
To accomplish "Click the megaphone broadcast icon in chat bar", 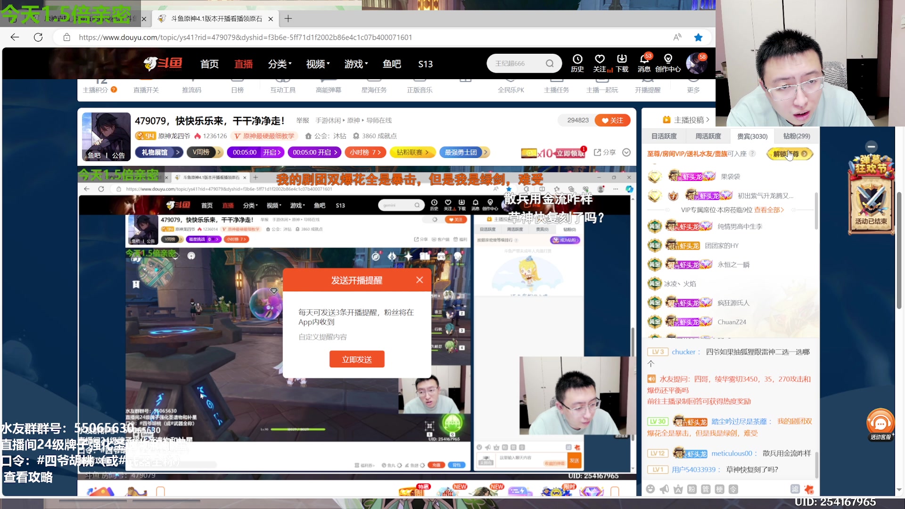I will point(665,489).
